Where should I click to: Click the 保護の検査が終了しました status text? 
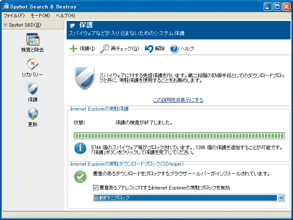(x=144, y=123)
